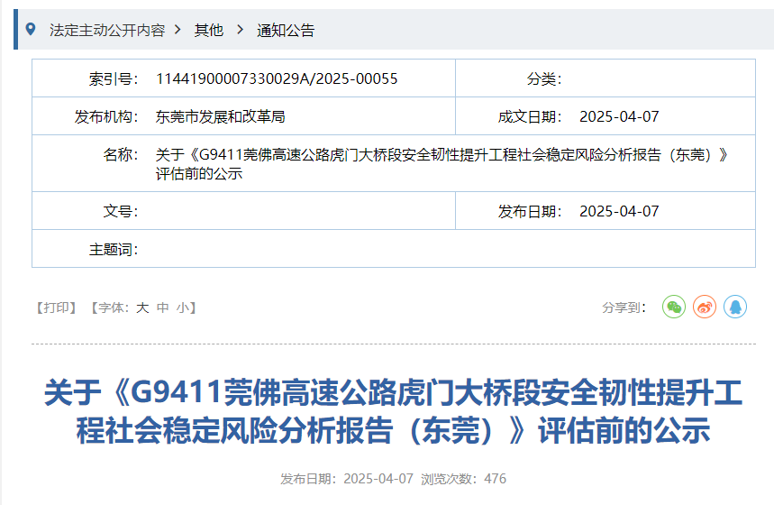The height and width of the screenshot is (505, 783).
Task: Click 东莞市发展和改革局 publishing agency value
Action: [x=221, y=116]
